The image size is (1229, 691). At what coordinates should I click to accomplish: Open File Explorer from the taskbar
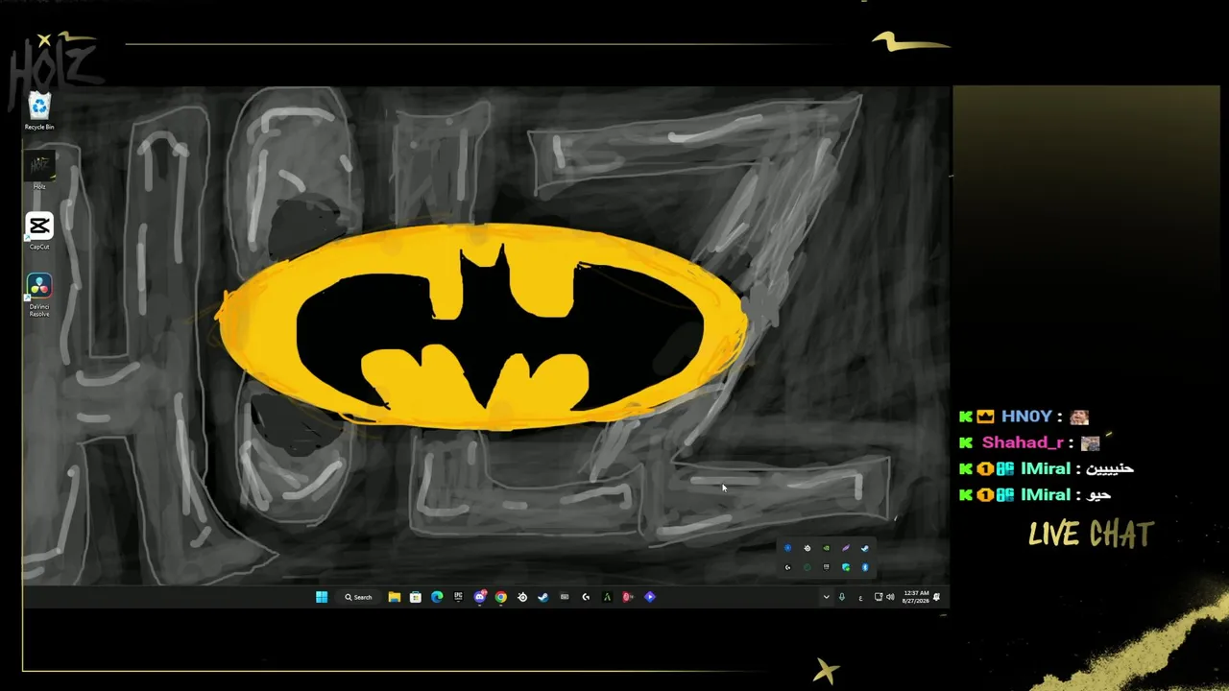(395, 597)
